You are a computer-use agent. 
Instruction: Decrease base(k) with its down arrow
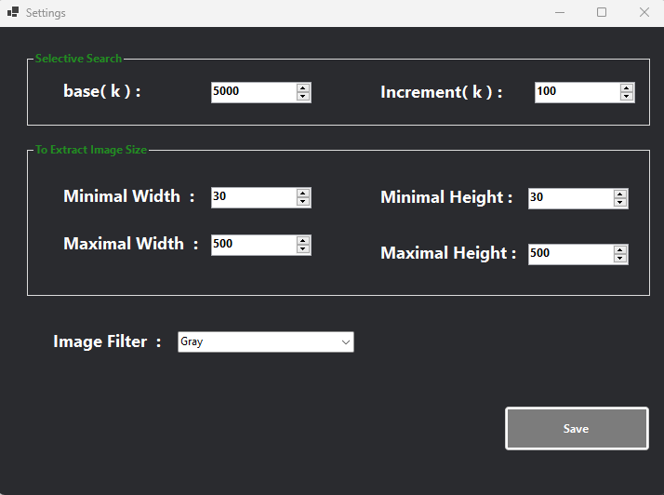tap(303, 97)
